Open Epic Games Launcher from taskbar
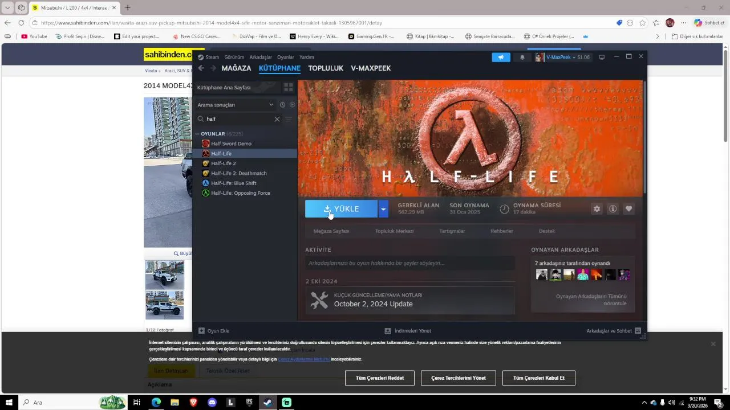The width and height of the screenshot is (730, 410). point(249,403)
